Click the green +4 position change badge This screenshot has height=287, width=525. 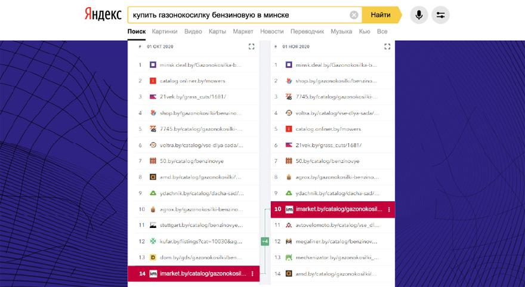[265, 242]
